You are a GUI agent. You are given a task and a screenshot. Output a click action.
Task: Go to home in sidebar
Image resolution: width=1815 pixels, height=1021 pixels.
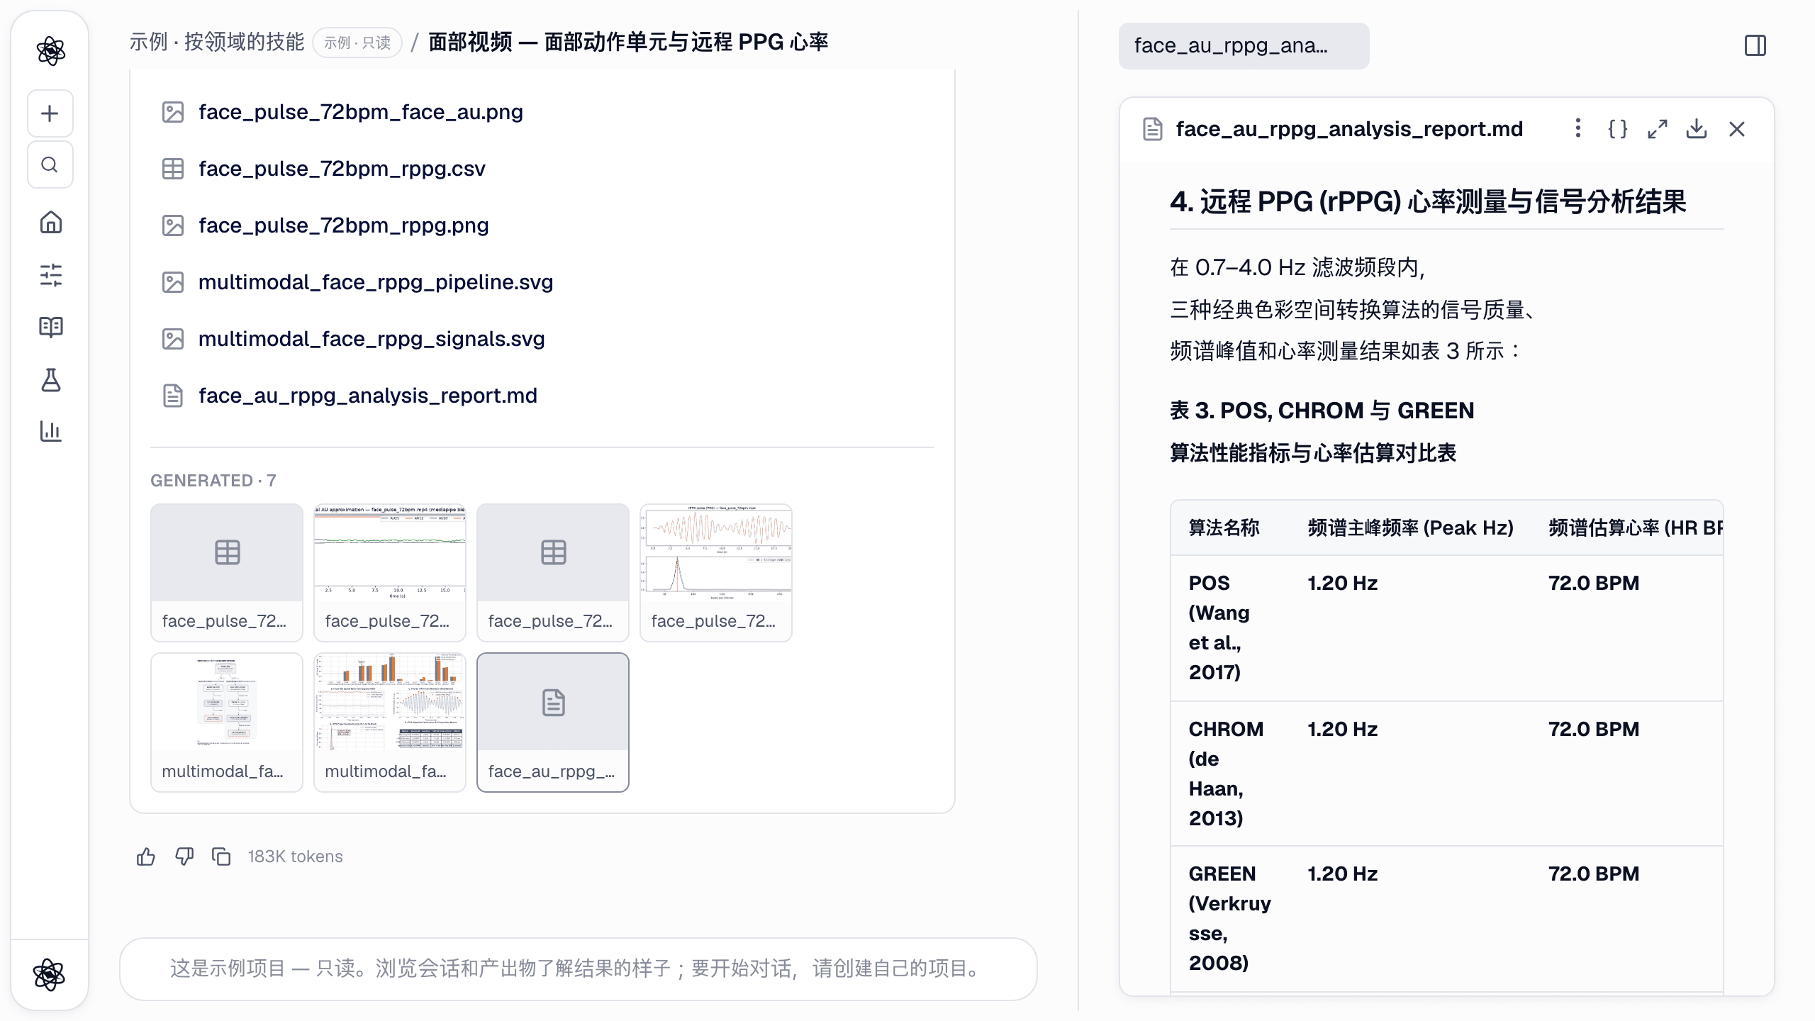(x=50, y=223)
